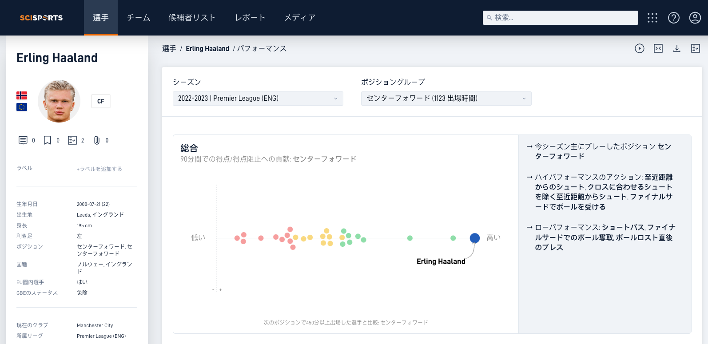Click the bookmark icon under player photo
The image size is (708, 344).
click(x=48, y=140)
